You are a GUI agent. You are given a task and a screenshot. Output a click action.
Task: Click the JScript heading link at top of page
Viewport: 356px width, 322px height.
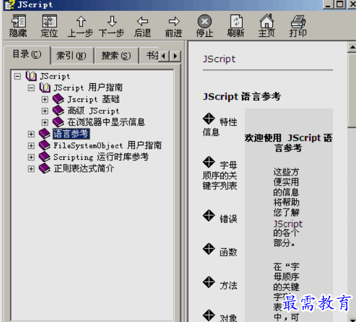pos(219,59)
